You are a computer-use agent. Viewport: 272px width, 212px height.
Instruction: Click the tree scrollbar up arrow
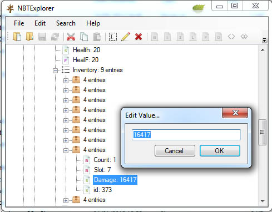pos(263,50)
